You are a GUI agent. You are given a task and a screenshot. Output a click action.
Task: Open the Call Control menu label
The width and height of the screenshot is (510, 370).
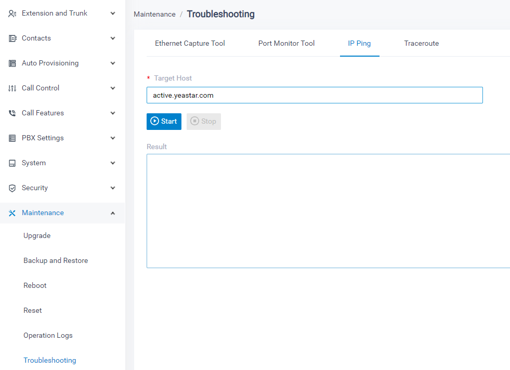coord(41,88)
